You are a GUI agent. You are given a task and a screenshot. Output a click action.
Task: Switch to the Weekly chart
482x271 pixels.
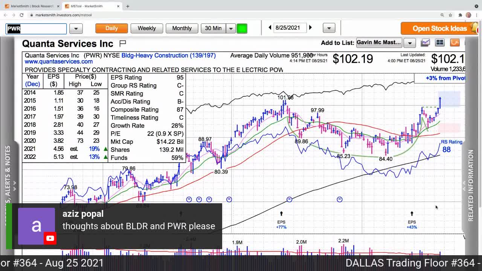(146, 28)
